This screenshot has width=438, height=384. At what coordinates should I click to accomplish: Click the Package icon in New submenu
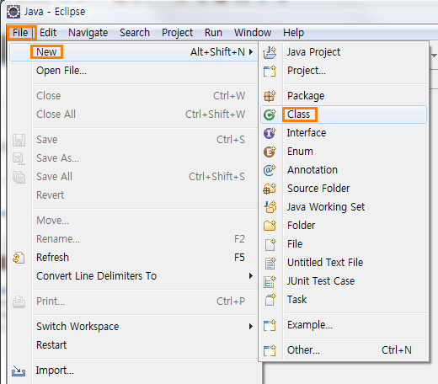(270, 96)
